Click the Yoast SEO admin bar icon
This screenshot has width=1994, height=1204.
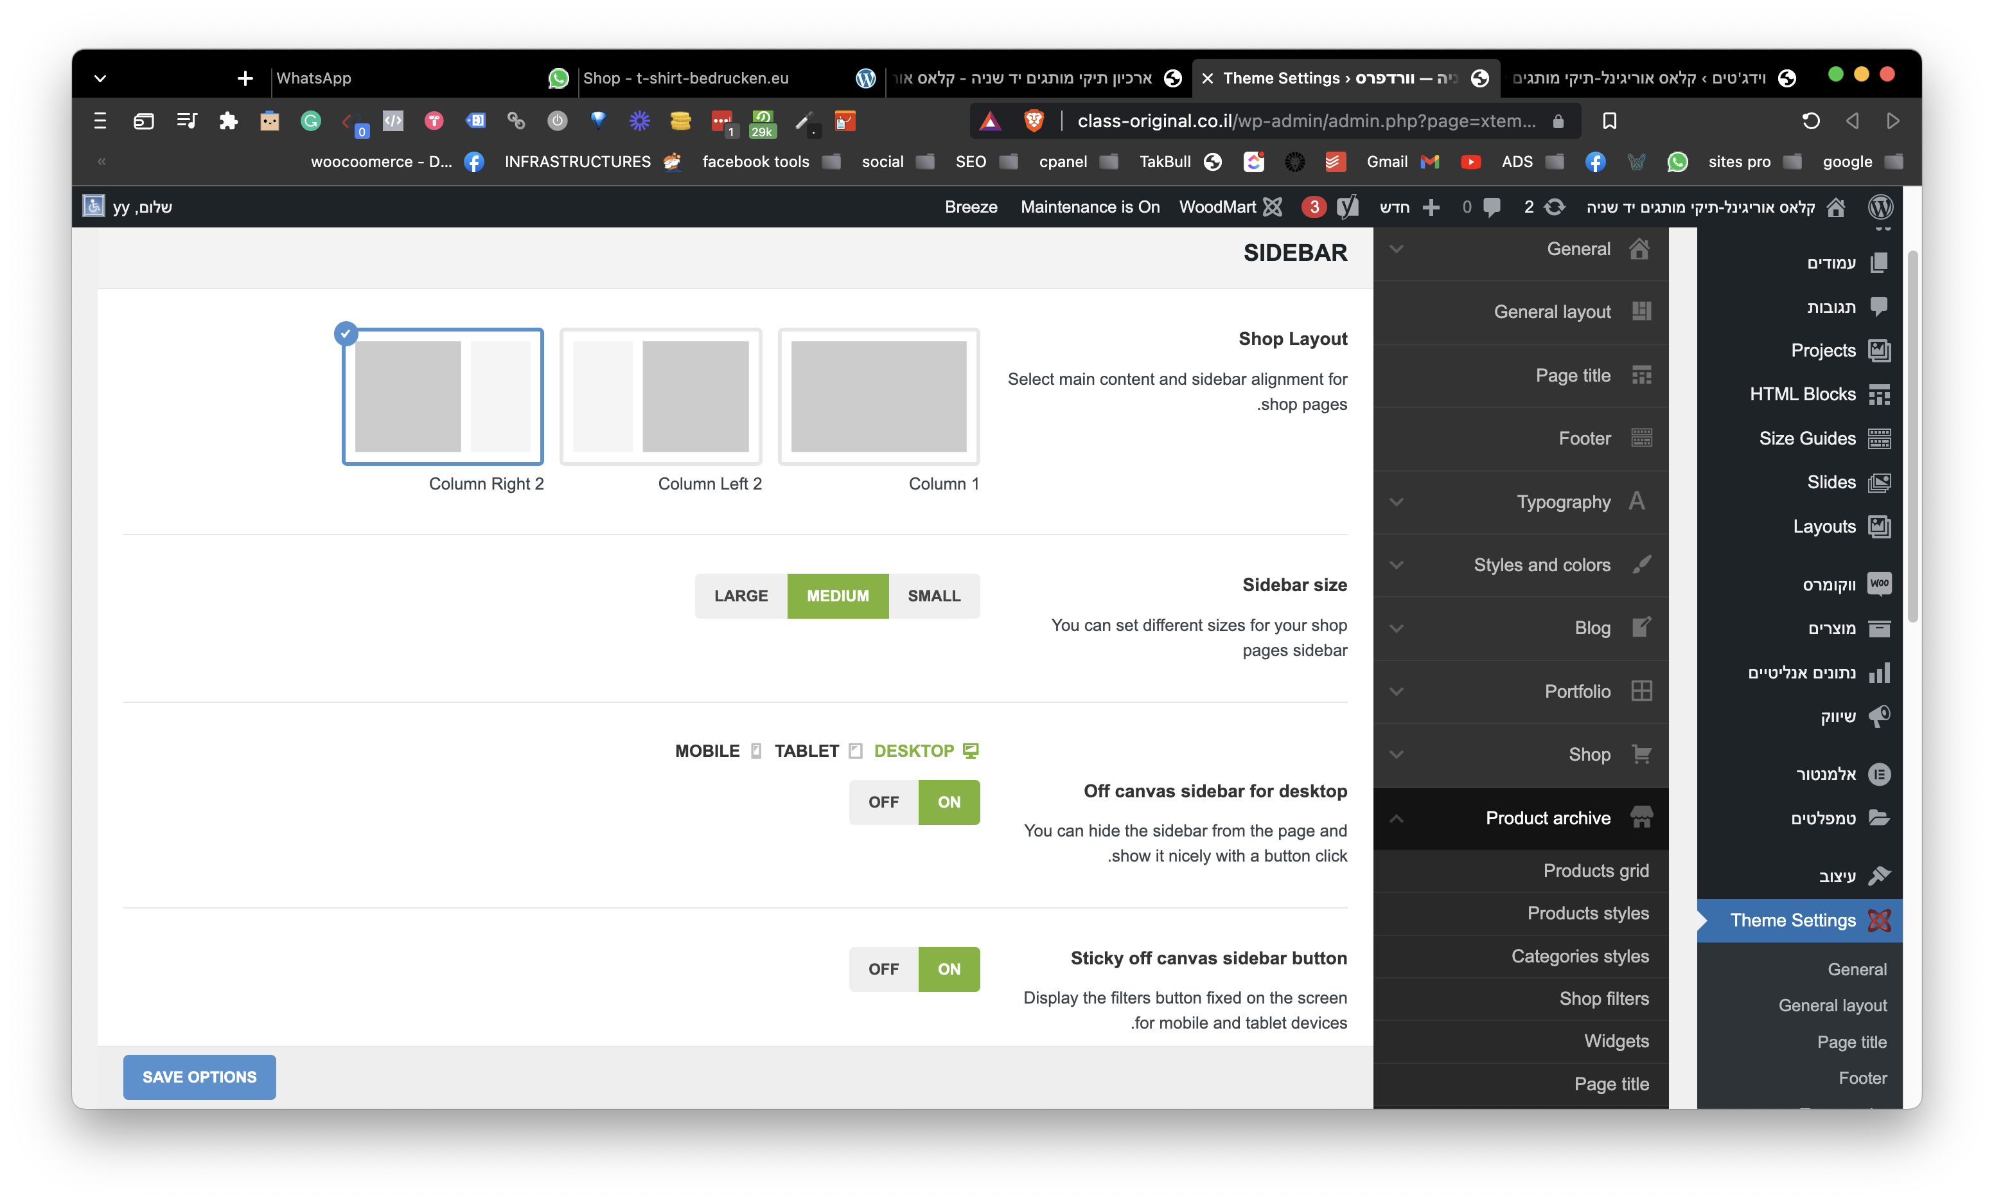click(1346, 207)
